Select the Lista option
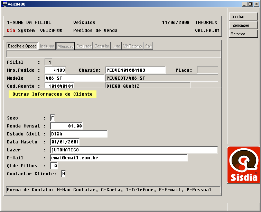Screen dimensions: 261x212 pyautogui.click(x=116, y=46)
